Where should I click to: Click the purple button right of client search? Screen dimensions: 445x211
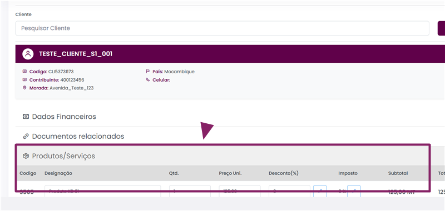pyautogui.click(x=441, y=28)
